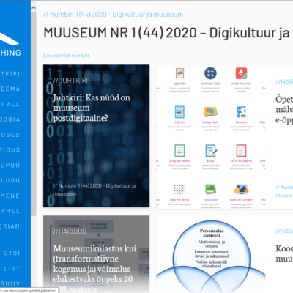Screen dimensions: 293x293
Task: Click the cropped '//HAR' label beside the Venn diagram
Action: click(284, 231)
